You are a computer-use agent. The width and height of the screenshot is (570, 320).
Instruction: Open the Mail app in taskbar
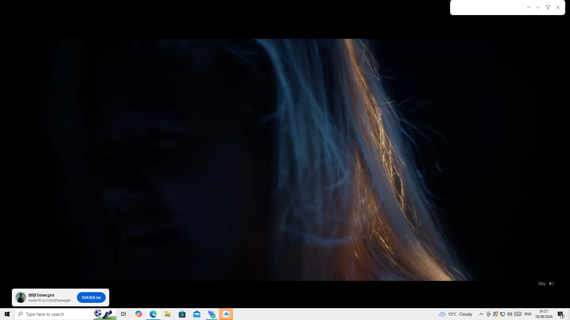tap(197, 314)
